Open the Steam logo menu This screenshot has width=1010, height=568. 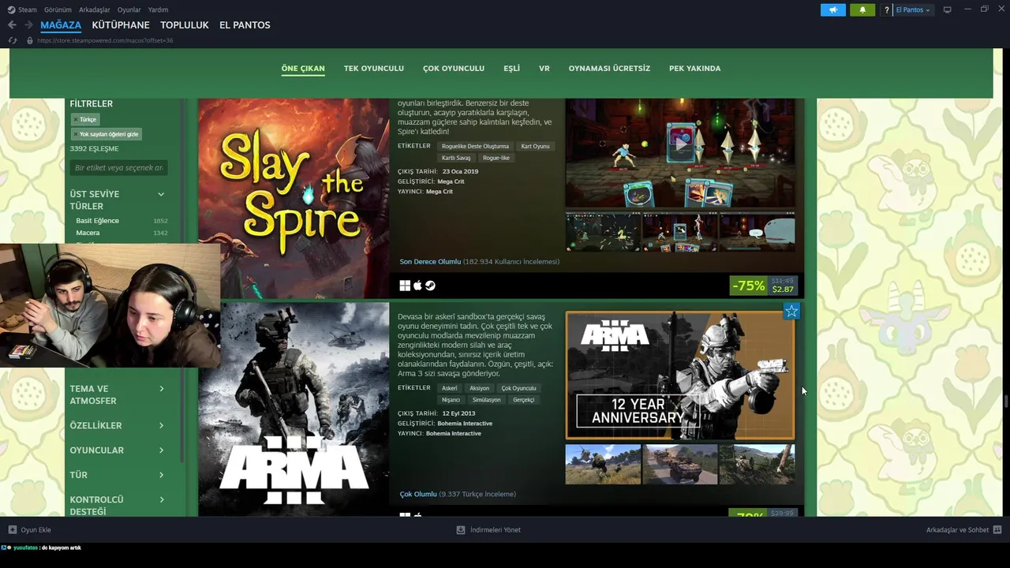tap(22, 9)
